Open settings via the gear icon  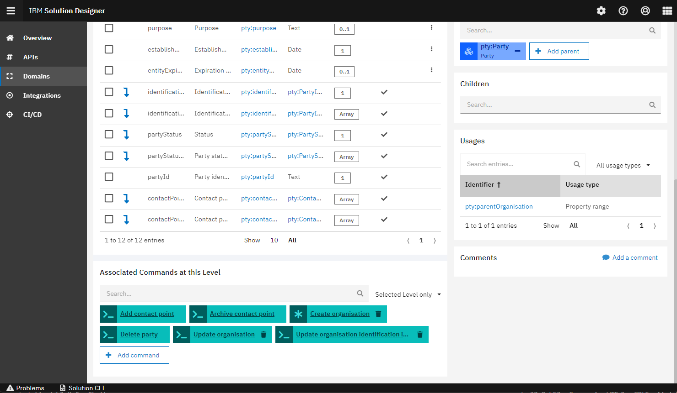601,11
